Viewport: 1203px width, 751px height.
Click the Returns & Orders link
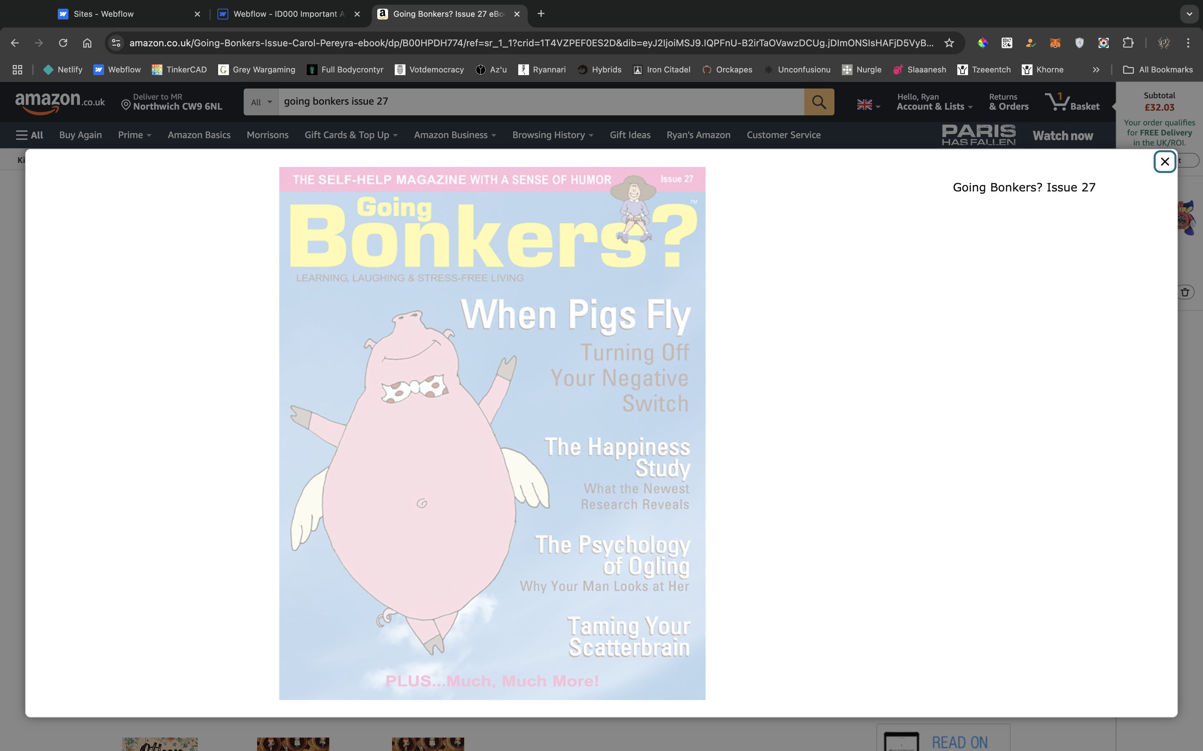[1008, 102]
